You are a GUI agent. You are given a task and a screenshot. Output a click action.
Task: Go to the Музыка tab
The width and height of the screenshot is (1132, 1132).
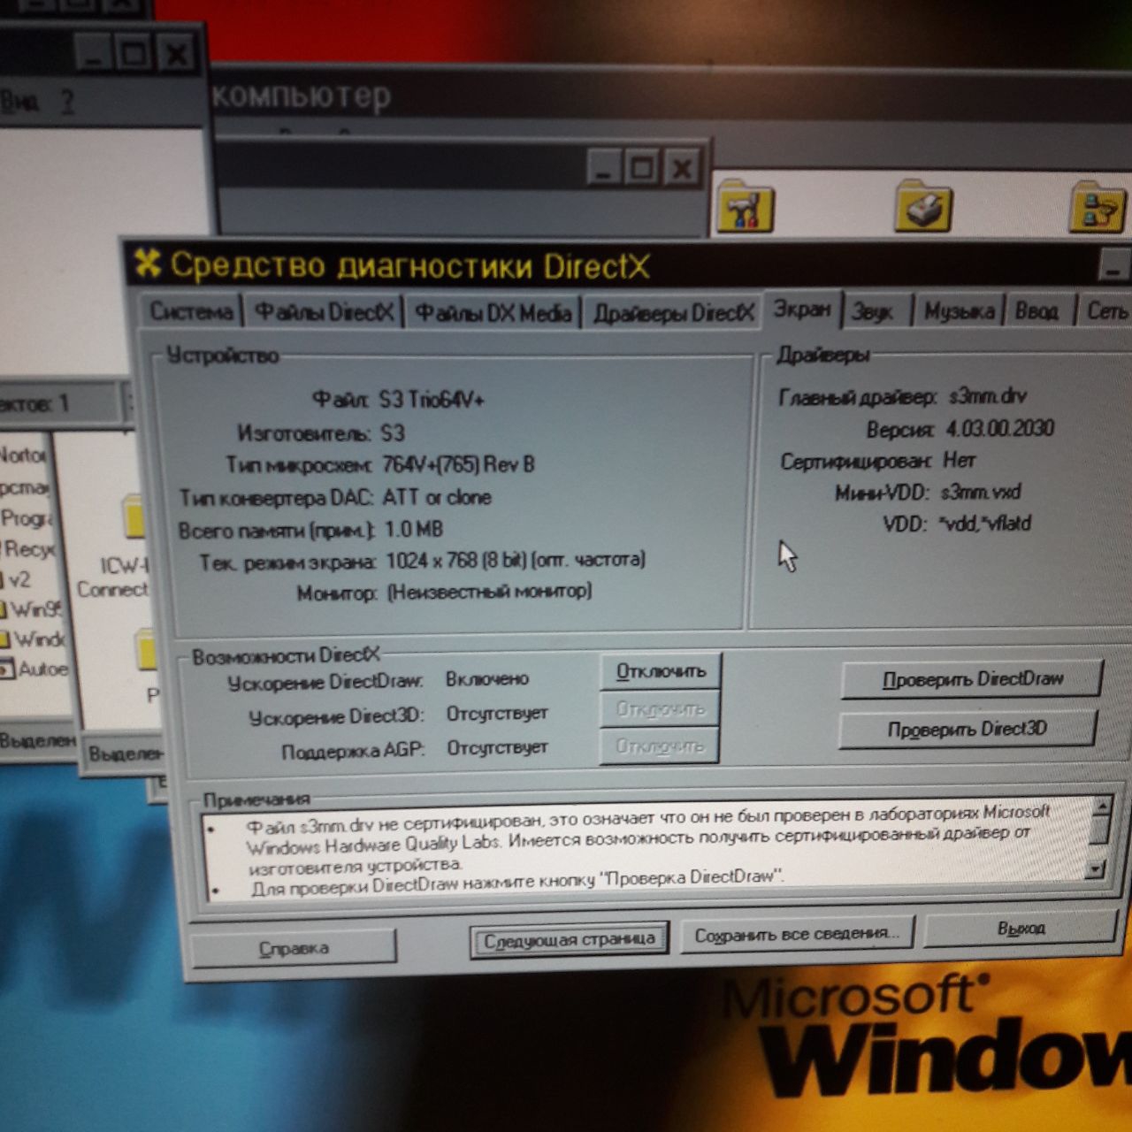pos(960,311)
